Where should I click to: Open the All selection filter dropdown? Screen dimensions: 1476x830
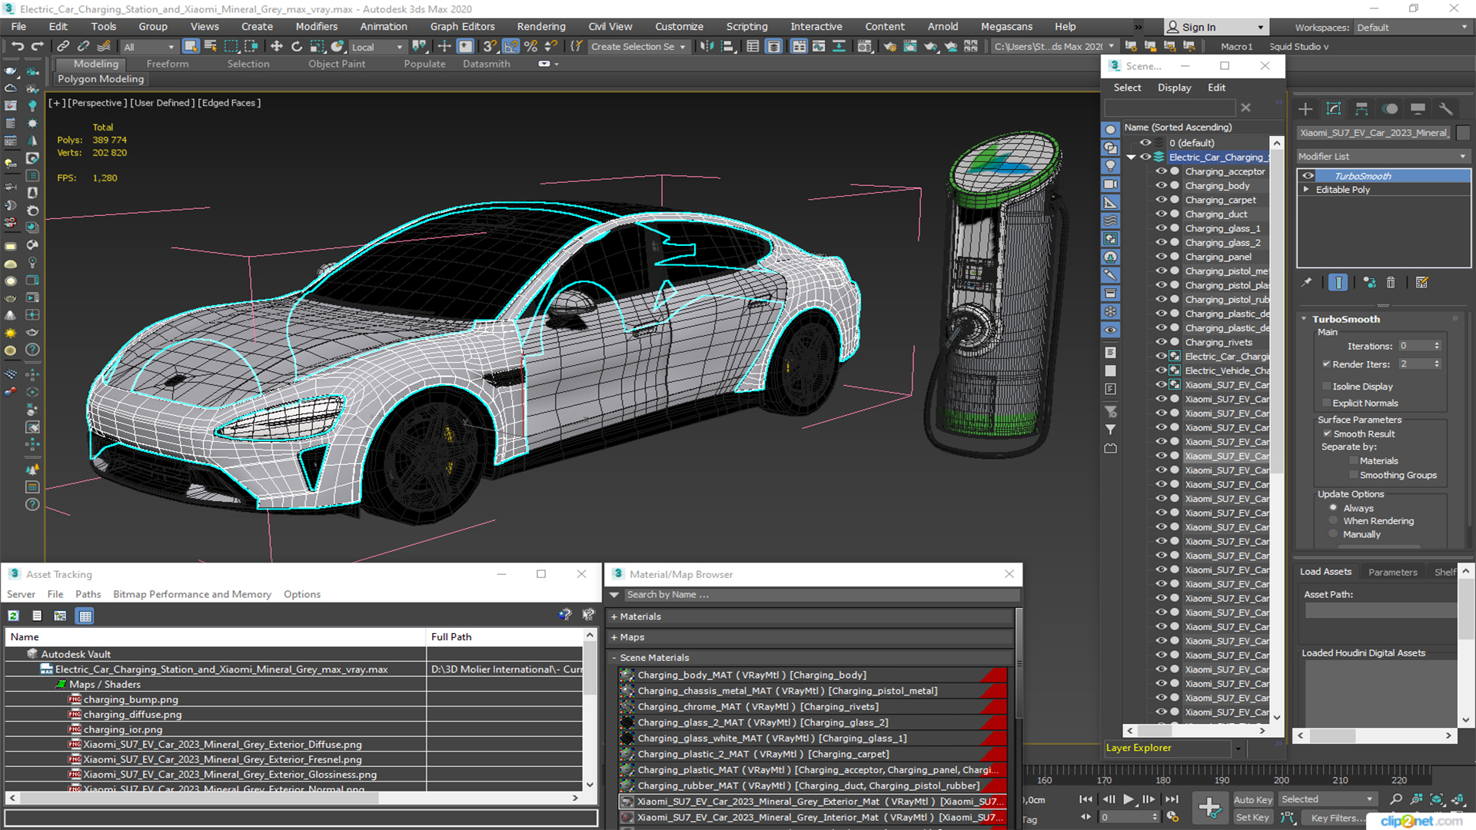149,47
